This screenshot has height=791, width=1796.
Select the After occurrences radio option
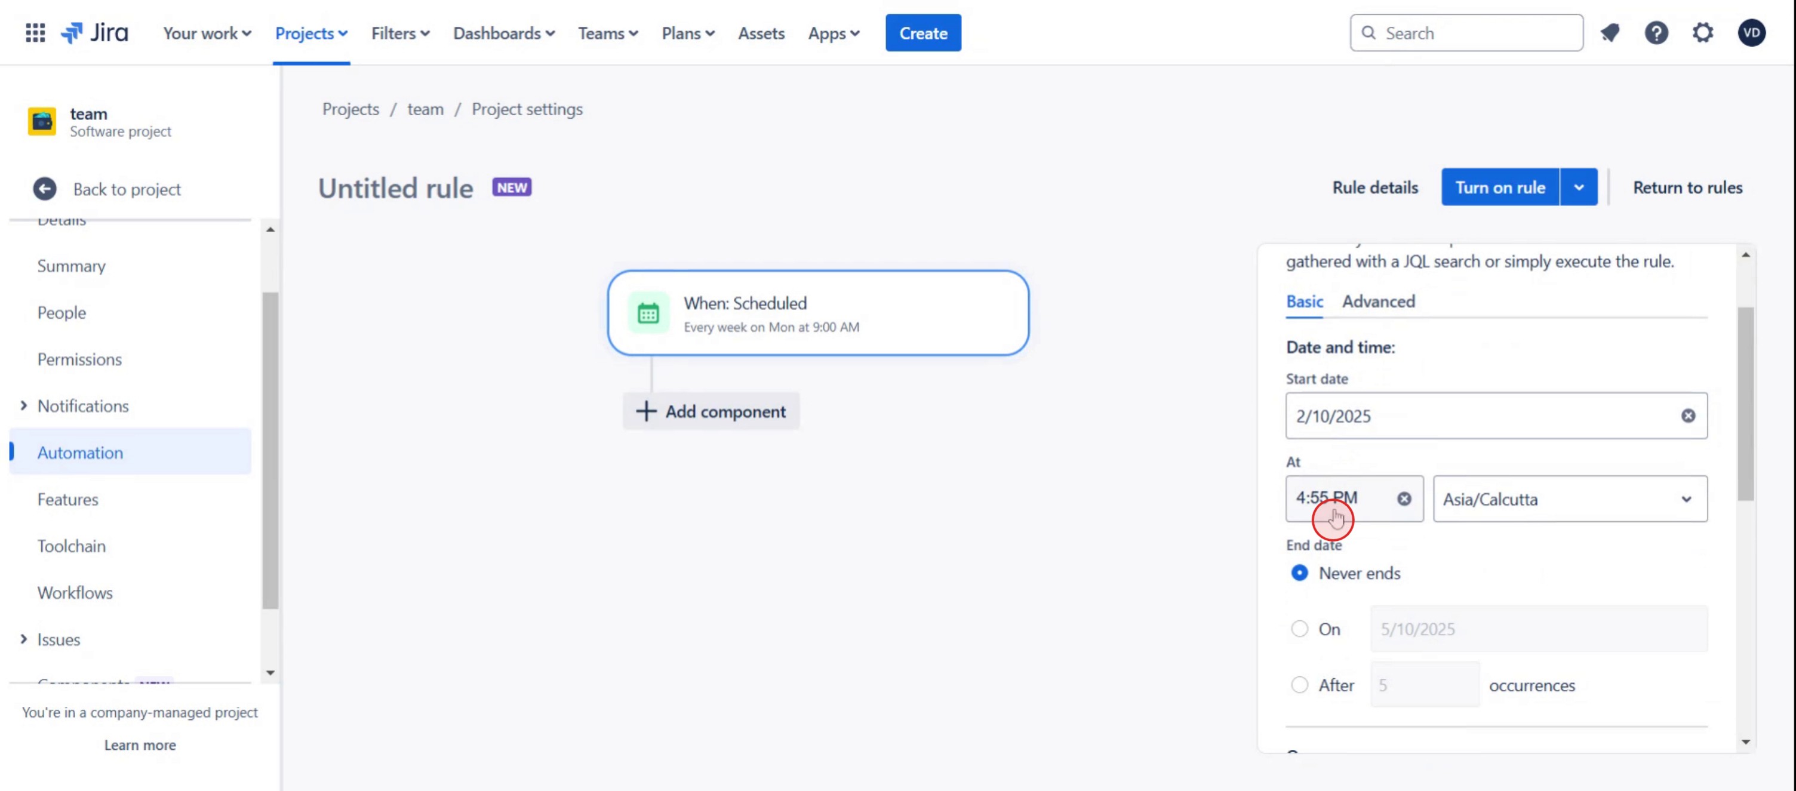(x=1300, y=685)
